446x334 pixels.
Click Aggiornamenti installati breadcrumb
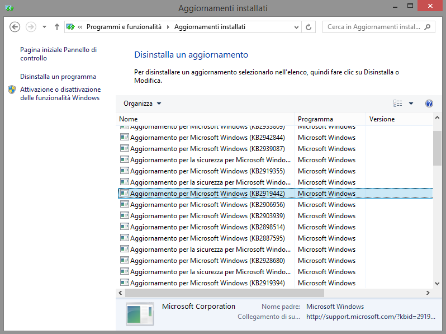pos(210,27)
